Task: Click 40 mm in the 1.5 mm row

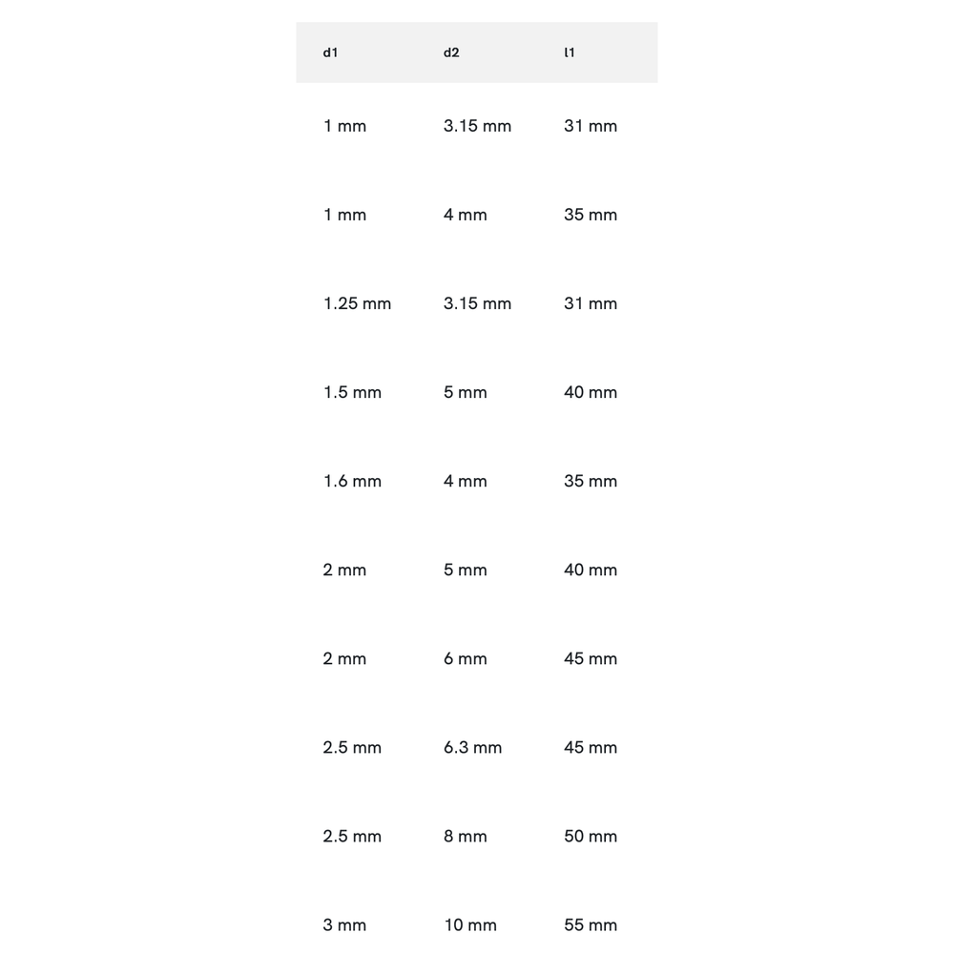Action: 590,392
